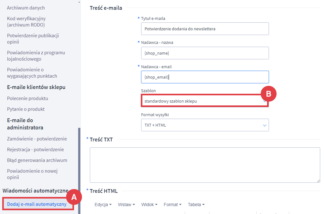Open the Widok editor menu
The image size is (324, 214).
click(x=149, y=205)
